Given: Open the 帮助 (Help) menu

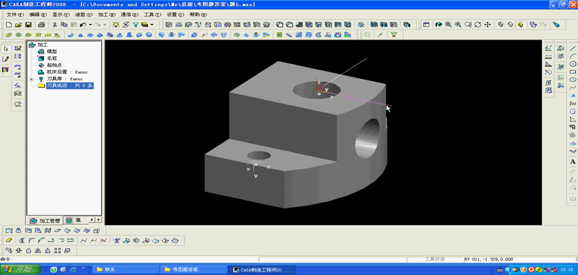Looking at the screenshot, I should [x=198, y=14].
